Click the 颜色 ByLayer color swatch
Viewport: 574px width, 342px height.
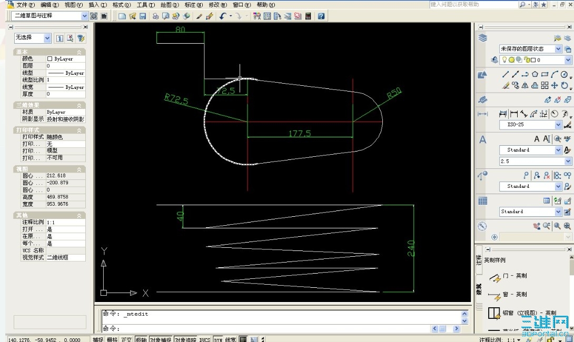tap(50, 58)
